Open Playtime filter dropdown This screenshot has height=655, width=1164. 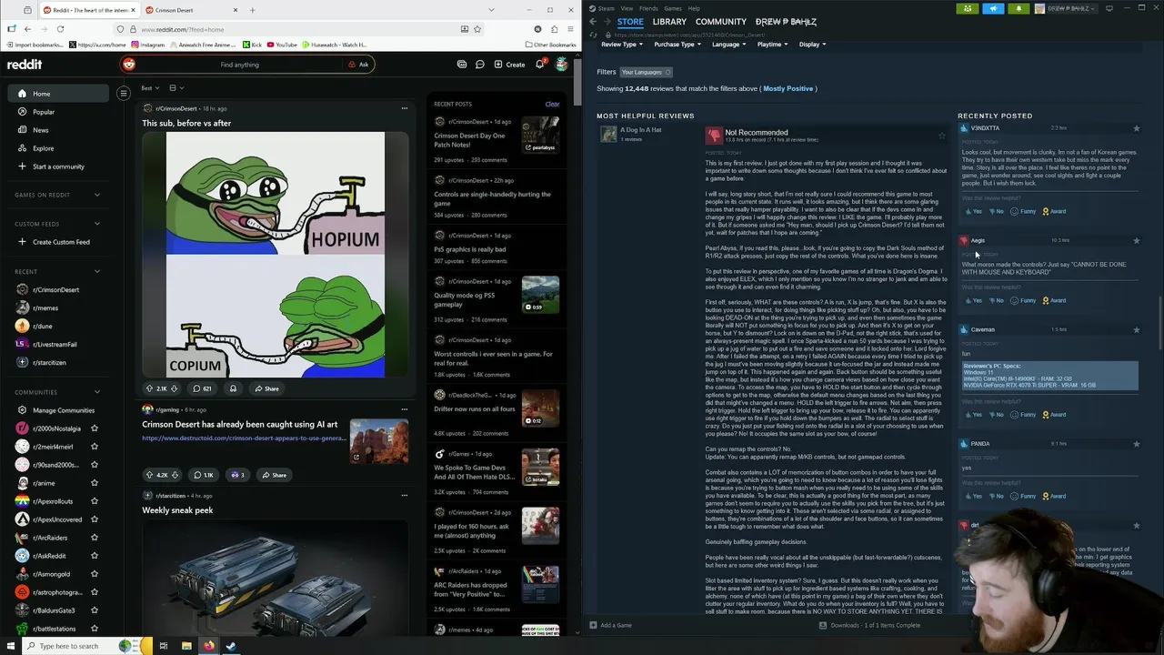click(772, 44)
